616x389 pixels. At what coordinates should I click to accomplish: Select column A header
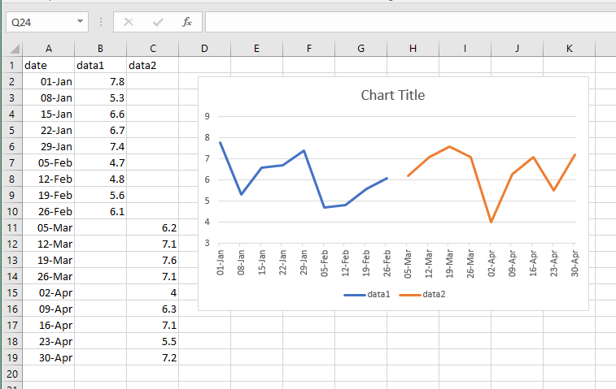48,49
